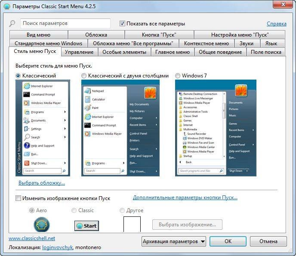Enable Изменить изображение кнопки Пуск checkbox

(x=18, y=198)
